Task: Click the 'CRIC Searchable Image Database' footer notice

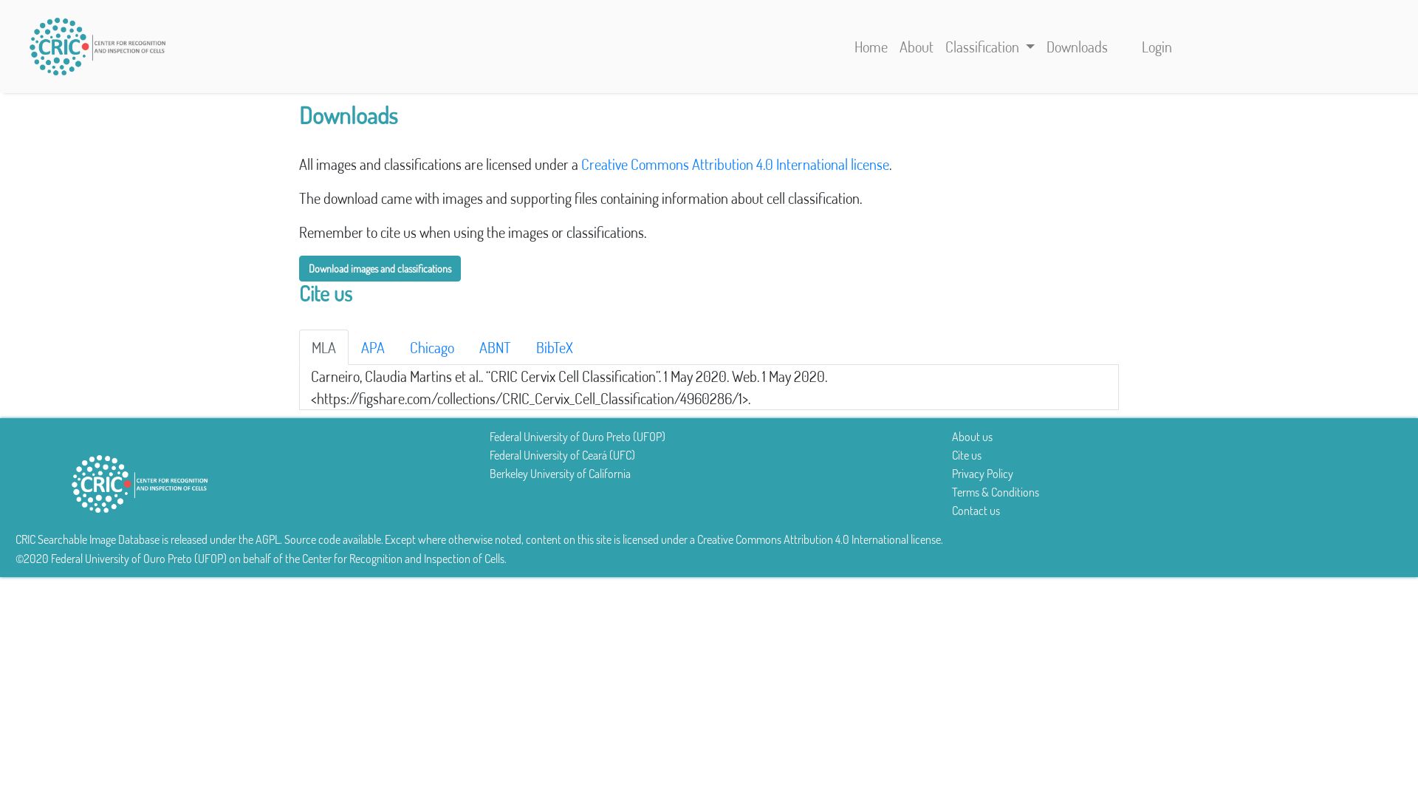Action: pos(479,539)
